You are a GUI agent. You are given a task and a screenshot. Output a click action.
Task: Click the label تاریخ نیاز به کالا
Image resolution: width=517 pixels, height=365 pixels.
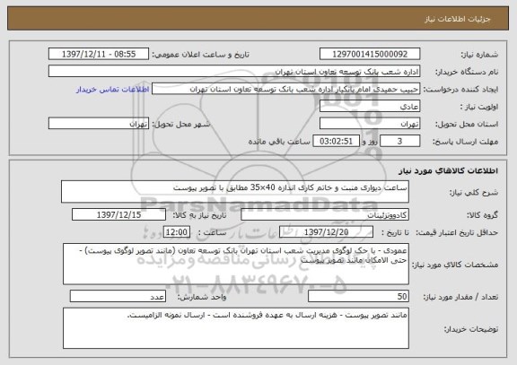point(199,215)
